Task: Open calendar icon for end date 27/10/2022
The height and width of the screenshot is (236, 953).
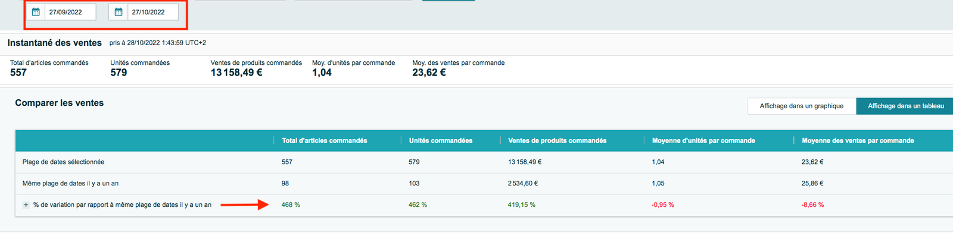Action: click(119, 12)
